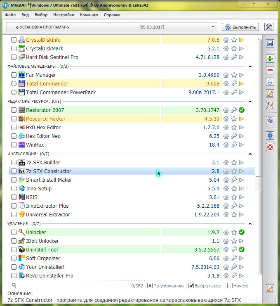Click the green plus add icon
The image size is (280, 306).
tap(270, 59)
